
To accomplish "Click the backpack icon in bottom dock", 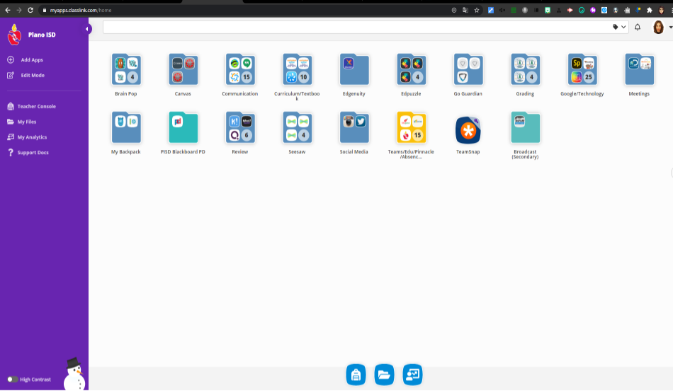I will [356, 375].
